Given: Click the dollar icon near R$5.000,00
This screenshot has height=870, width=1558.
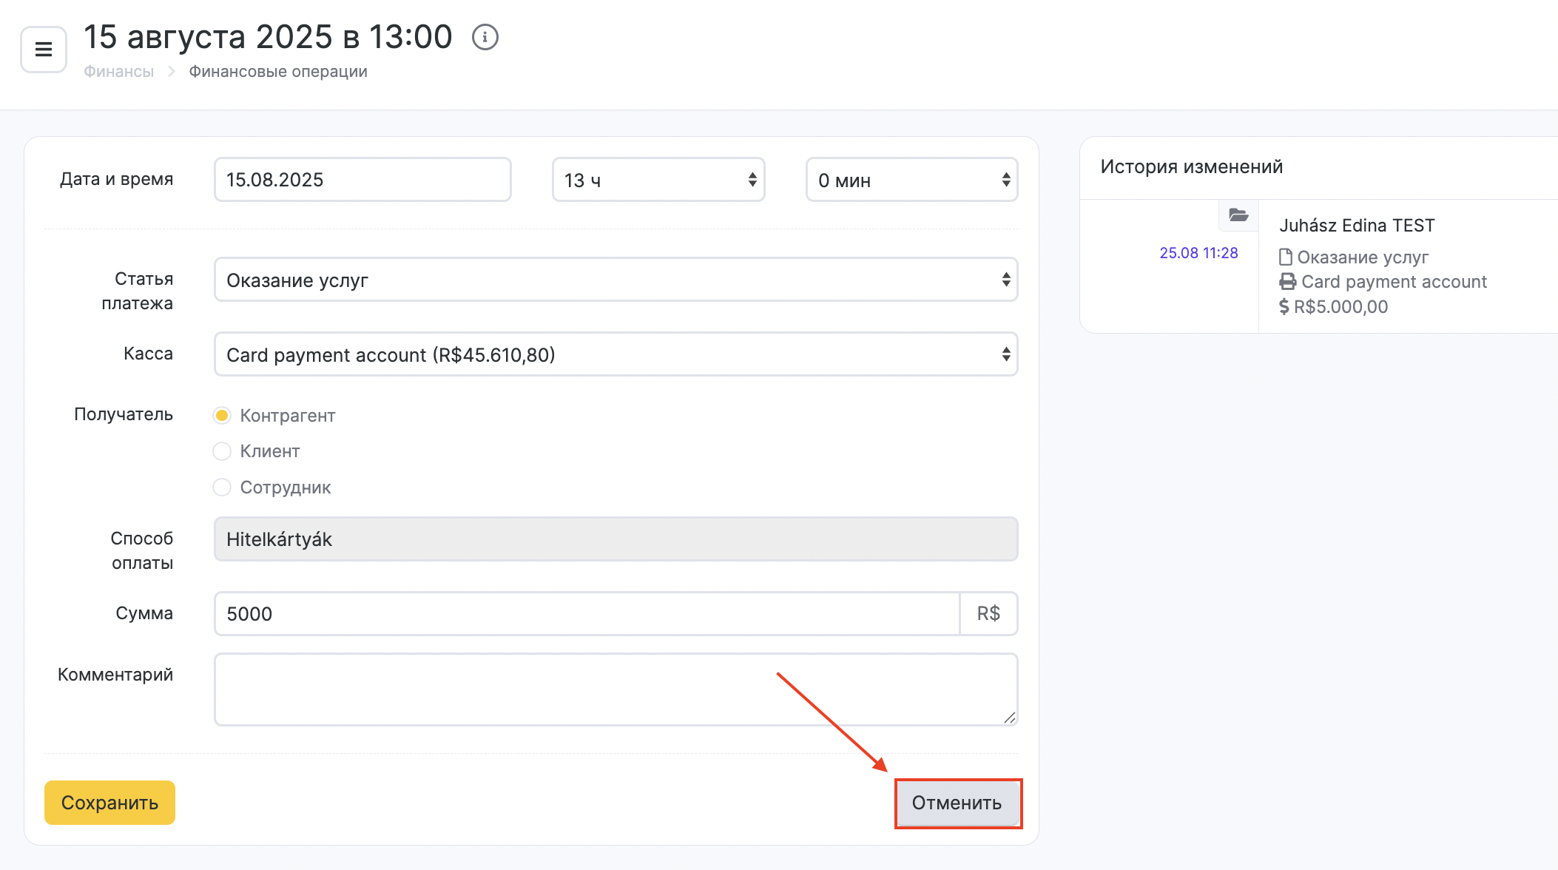Looking at the screenshot, I should 1284,307.
